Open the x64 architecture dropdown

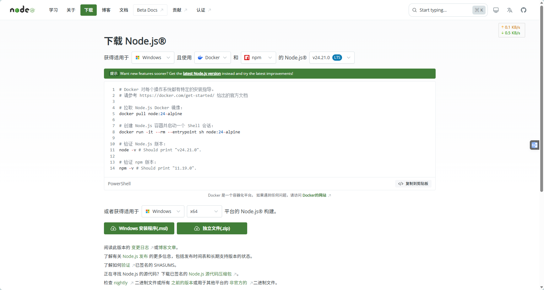204,211
